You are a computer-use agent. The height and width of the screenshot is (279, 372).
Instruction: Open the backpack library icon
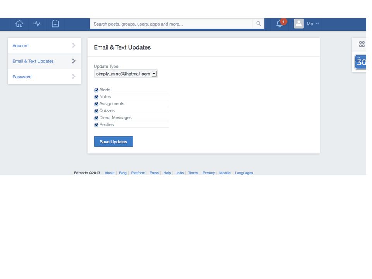point(55,24)
